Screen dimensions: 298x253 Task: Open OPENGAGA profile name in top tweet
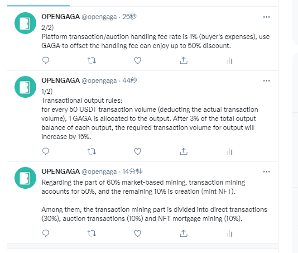tap(61, 17)
